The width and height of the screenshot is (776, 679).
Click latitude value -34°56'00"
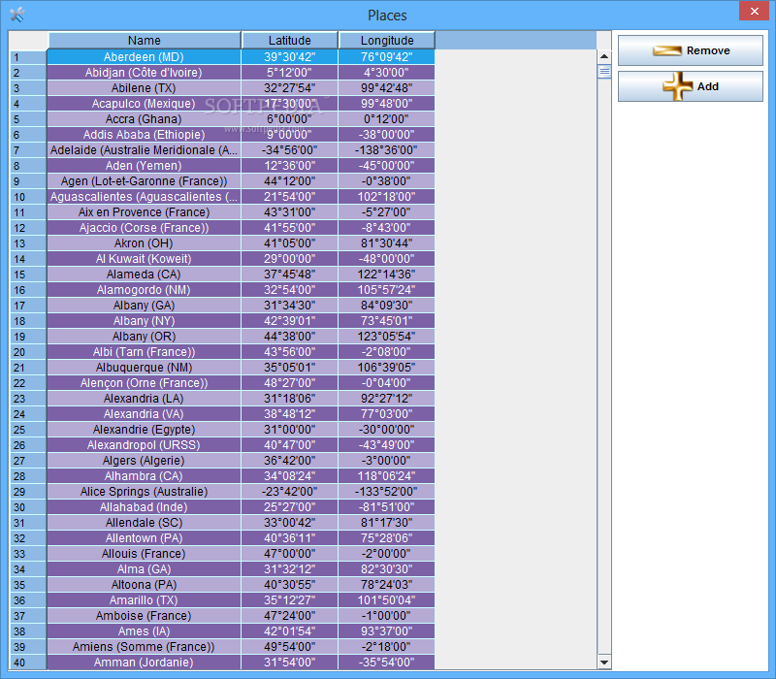point(289,150)
